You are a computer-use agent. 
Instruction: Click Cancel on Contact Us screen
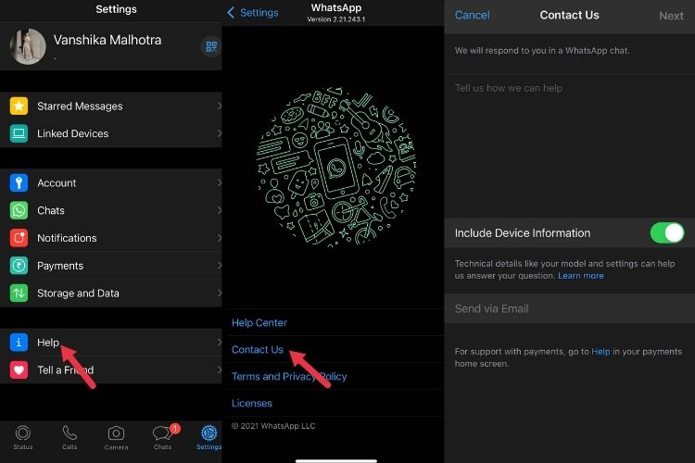(472, 15)
